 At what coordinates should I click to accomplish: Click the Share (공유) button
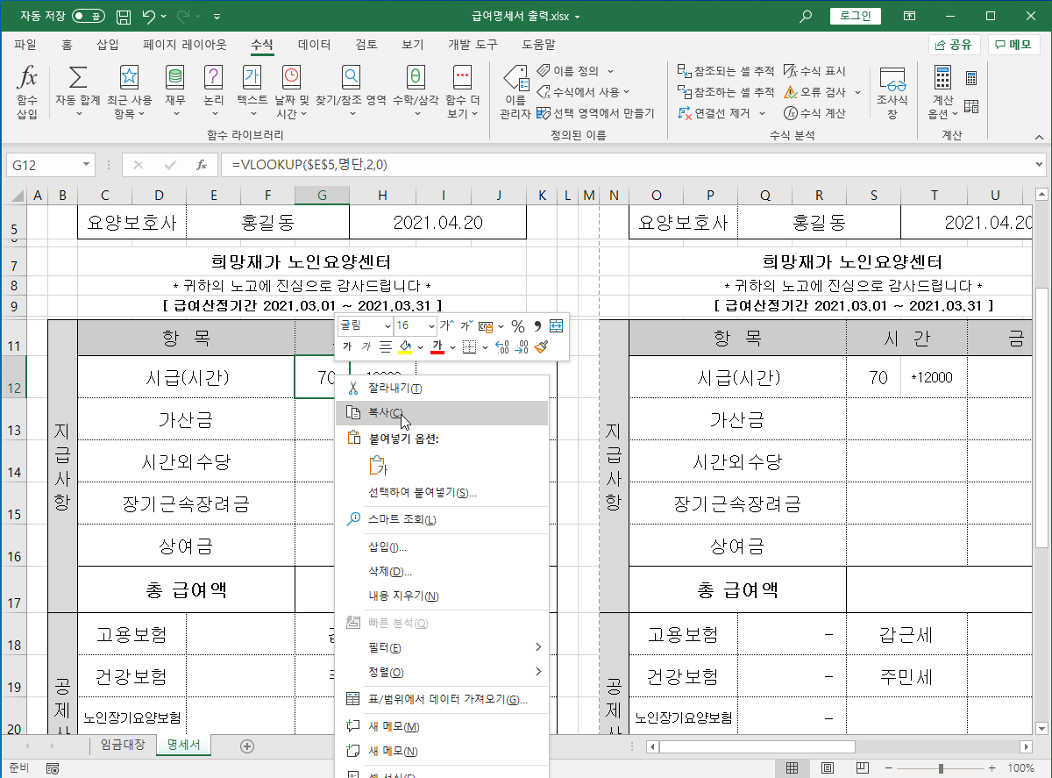954,45
